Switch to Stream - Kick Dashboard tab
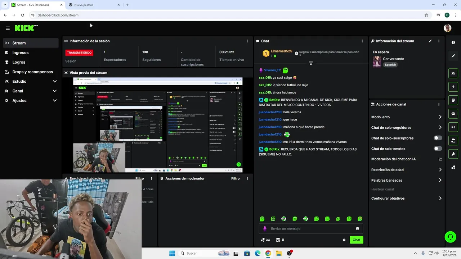 [x=37, y=5]
